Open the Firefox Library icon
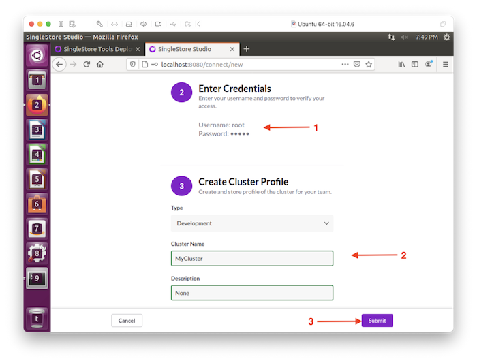Viewport: 477px width, 363px height. (x=401, y=65)
